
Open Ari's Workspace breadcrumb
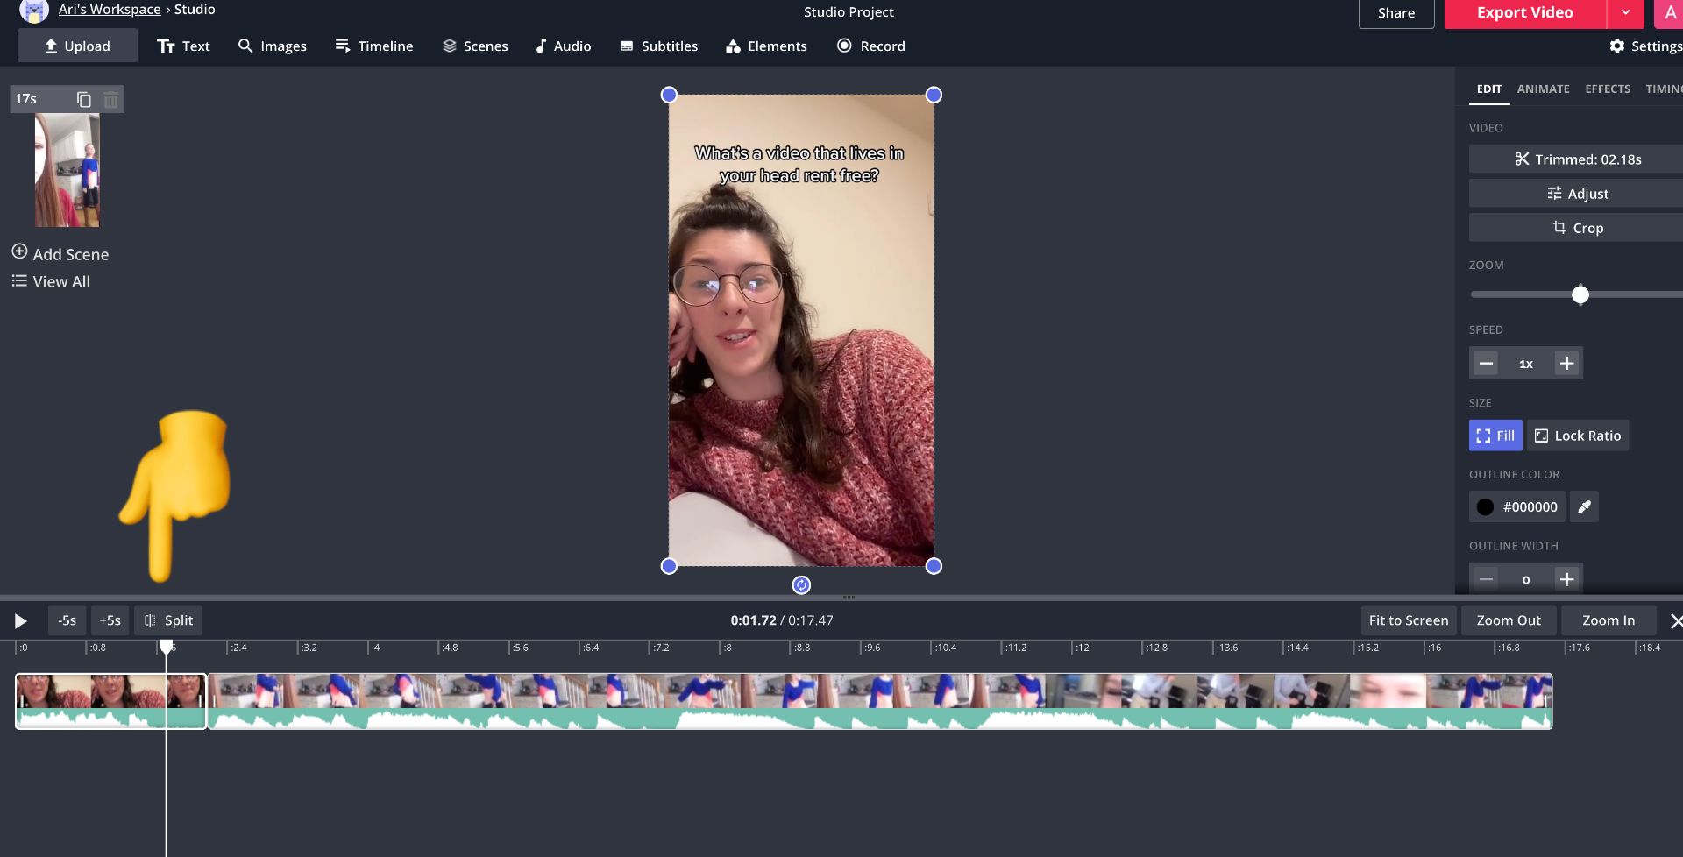109,9
